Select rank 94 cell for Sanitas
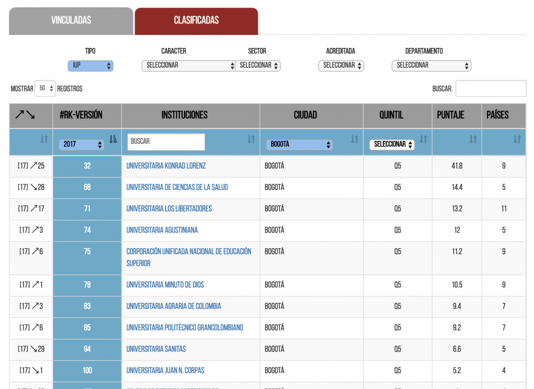534x389 pixels. (87, 349)
